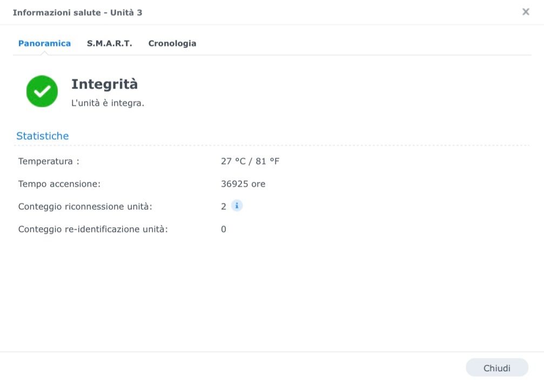Select the value 36925 ore
544x381 pixels.
(x=243, y=183)
